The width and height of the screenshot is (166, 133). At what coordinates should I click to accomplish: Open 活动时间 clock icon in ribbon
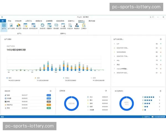coord(42,26)
